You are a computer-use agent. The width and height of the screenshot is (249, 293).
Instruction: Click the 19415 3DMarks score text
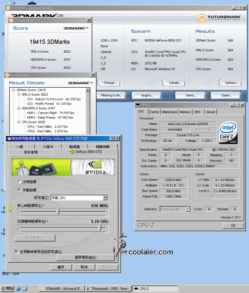coord(50,42)
